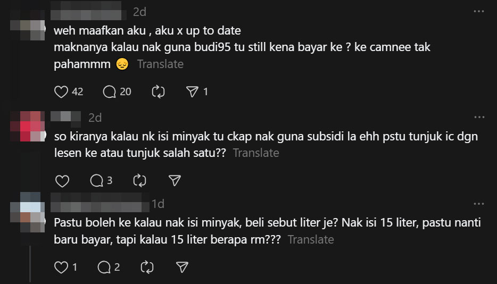Like the '15 liter' comment
The height and width of the screenshot is (284, 497).
click(x=62, y=267)
